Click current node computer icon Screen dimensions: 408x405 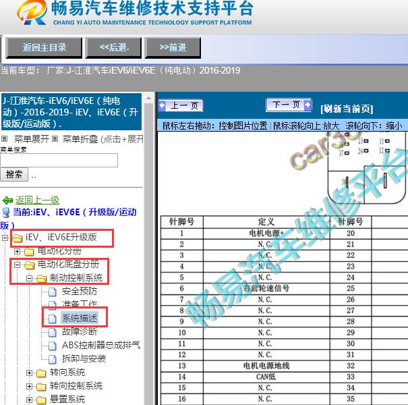click(x=5, y=213)
